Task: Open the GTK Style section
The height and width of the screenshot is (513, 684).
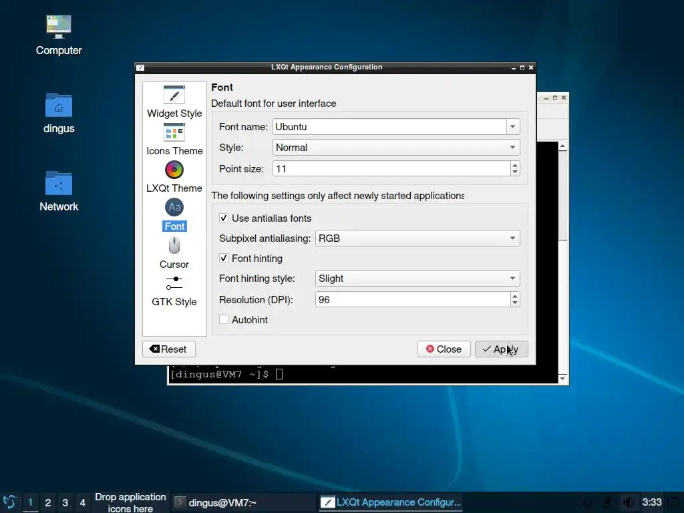Action: pos(174,291)
